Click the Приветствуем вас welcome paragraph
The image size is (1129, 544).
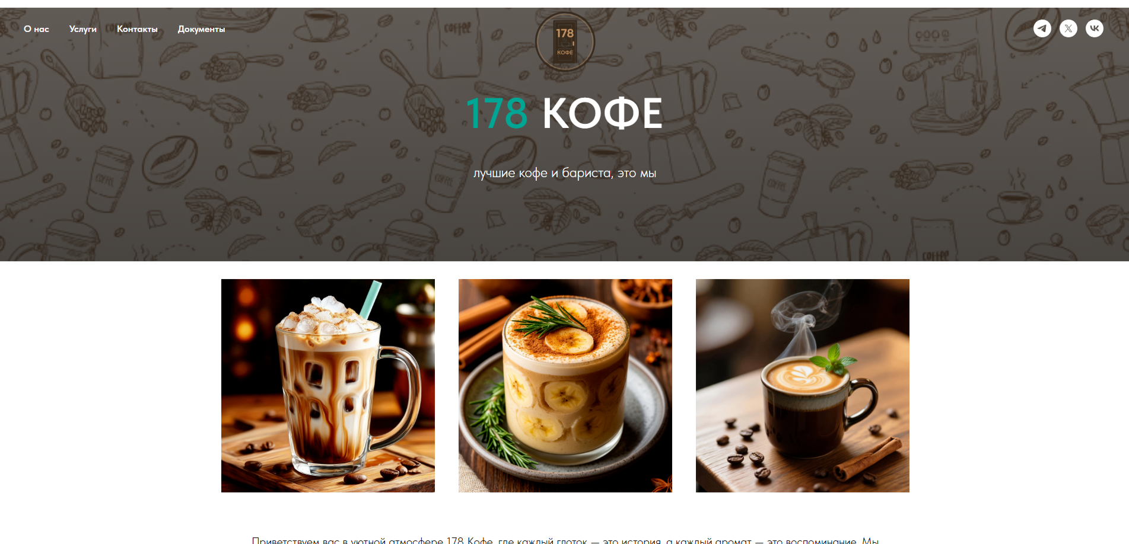(565, 540)
